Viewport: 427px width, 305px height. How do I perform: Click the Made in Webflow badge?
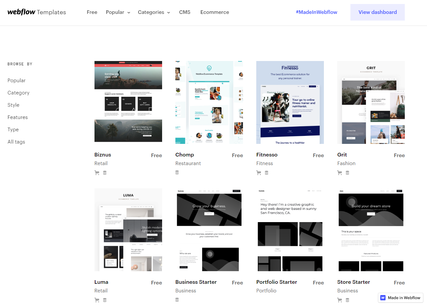tap(401, 298)
